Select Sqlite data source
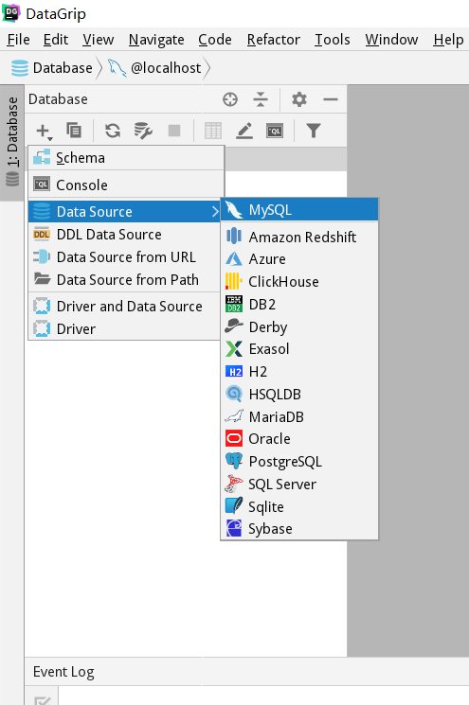 [299, 506]
